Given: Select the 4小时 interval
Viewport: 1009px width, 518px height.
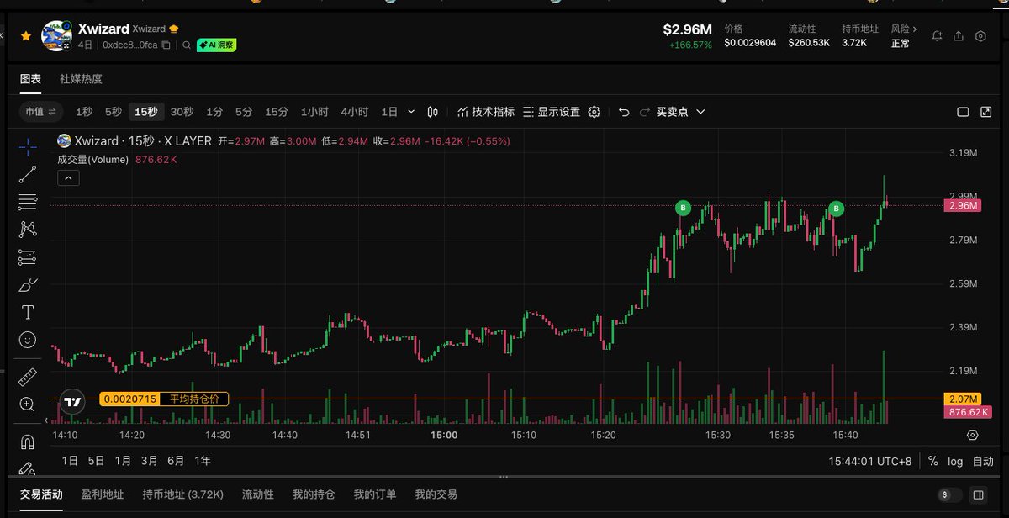Looking at the screenshot, I should pos(354,112).
